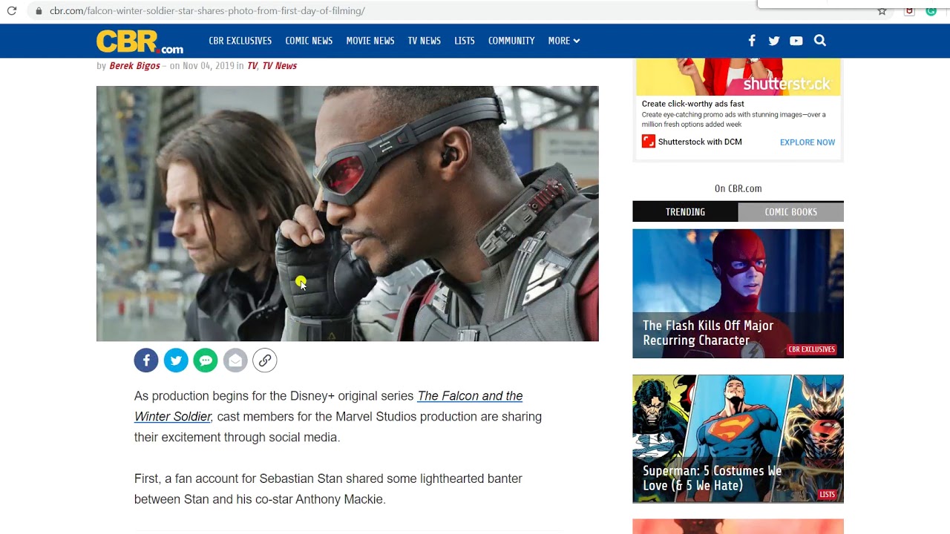Viewport: 950px width, 534px height.
Task: Share article on Facebook
Action: tap(146, 360)
